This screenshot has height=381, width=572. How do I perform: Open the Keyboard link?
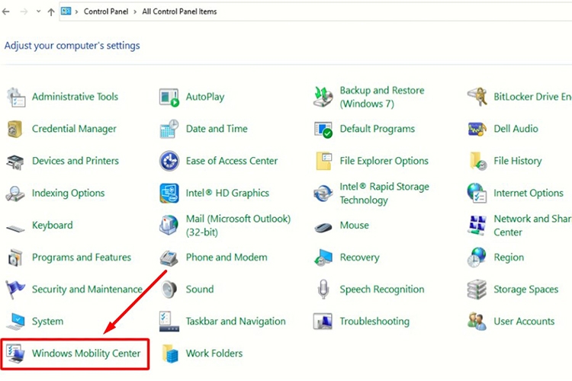[52, 226]
